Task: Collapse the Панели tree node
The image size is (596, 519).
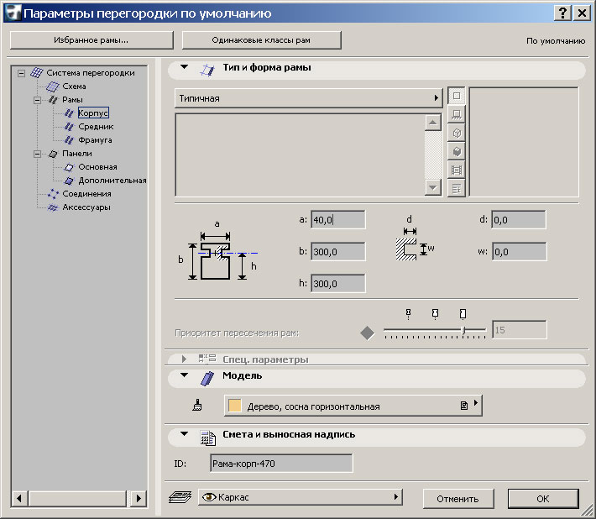Action: tap(38, 154)
